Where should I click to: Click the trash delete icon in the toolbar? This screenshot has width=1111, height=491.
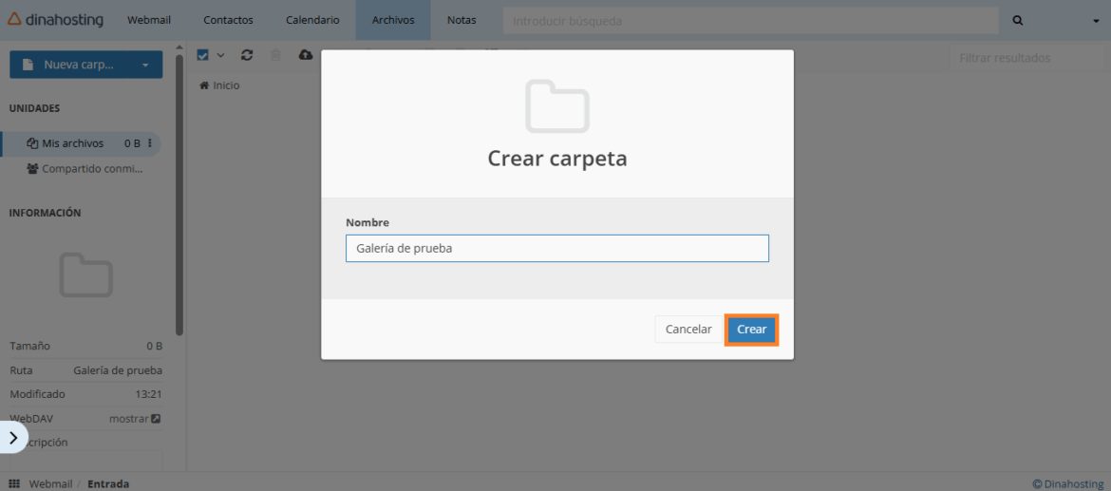point(275,55)
